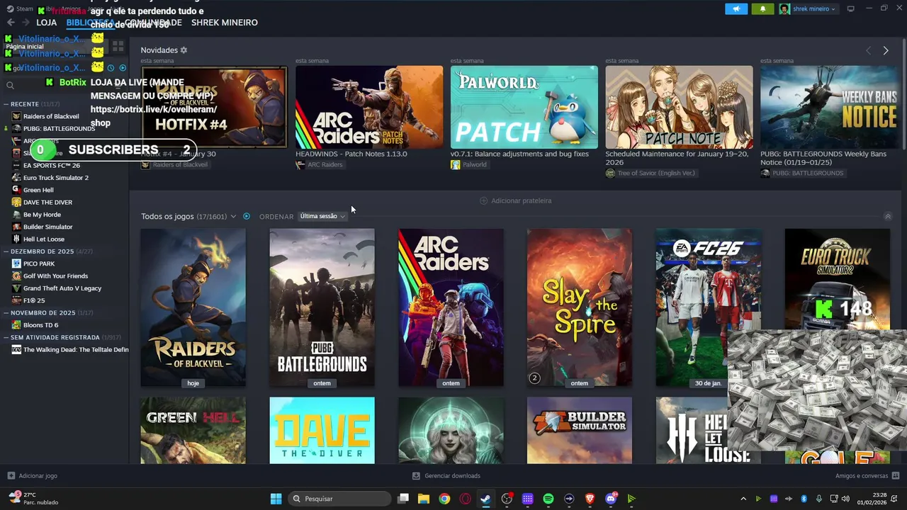Select Be My Horde in sidebar

42,215
